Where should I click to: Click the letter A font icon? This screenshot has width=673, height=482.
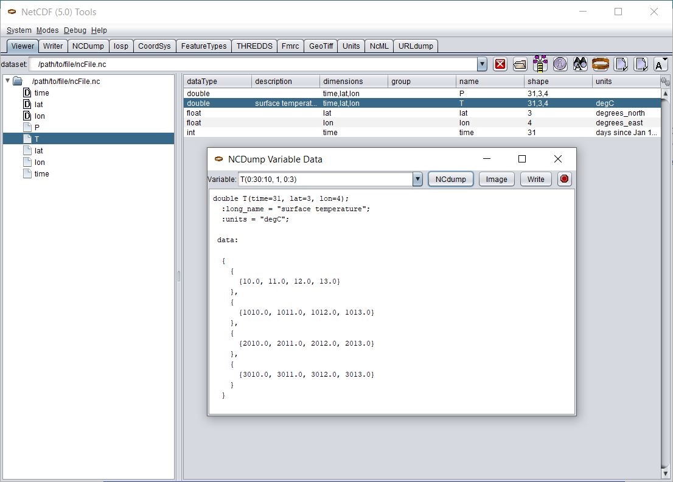pos(660,64)
